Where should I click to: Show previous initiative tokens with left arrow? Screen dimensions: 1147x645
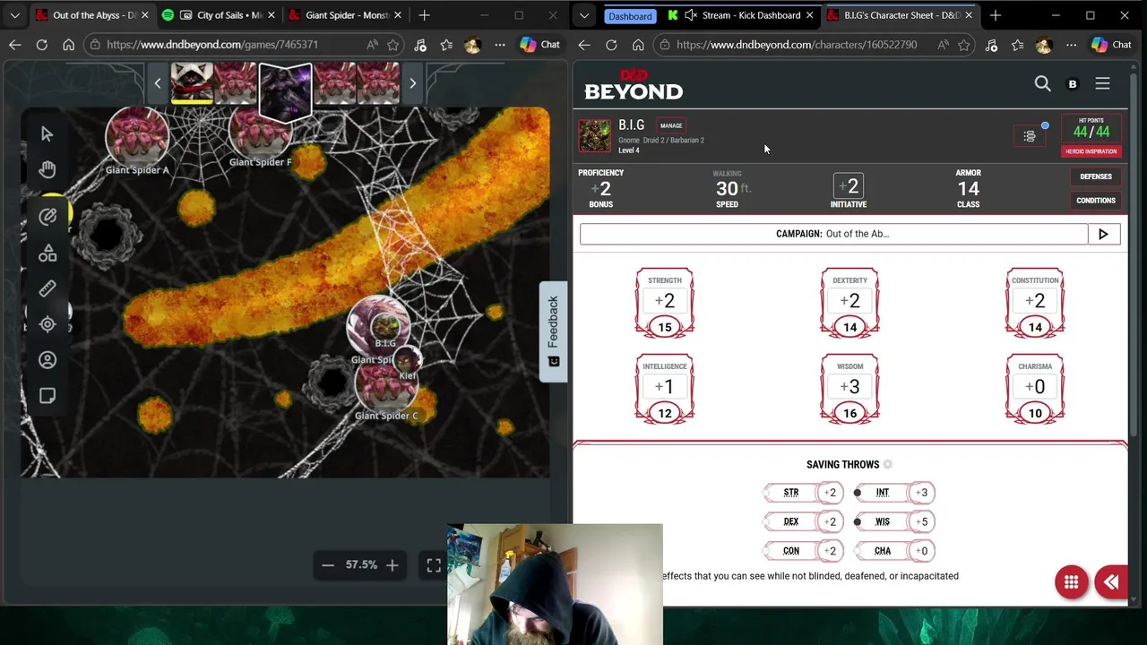click(158, 83)
